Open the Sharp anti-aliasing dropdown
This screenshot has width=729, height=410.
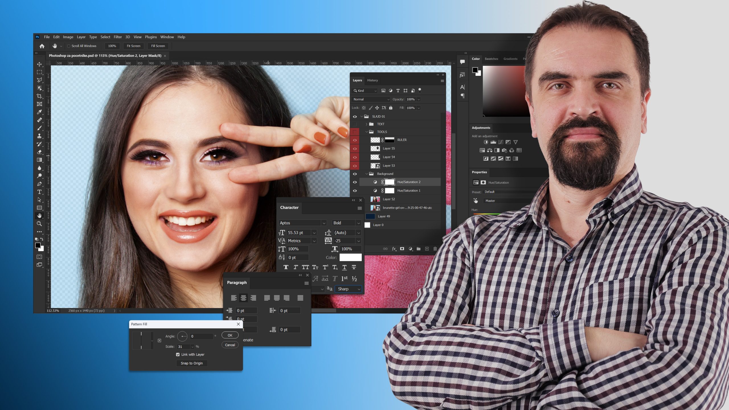tap(348, 289)
